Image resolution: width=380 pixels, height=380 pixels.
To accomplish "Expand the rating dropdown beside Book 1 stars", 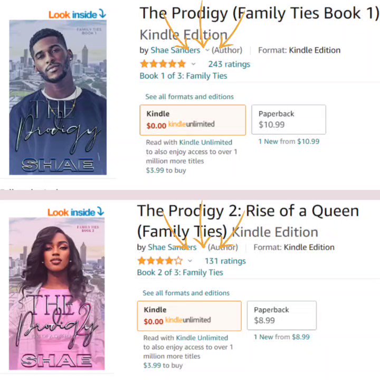I will [193, 64].
